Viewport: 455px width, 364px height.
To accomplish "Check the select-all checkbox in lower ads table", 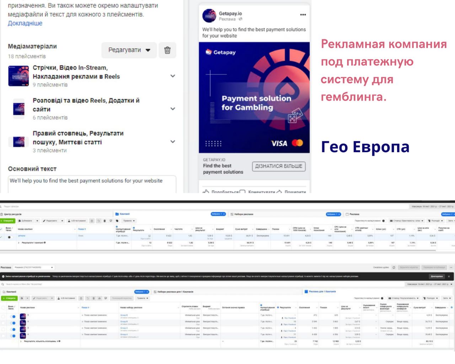I will (4, 307).
